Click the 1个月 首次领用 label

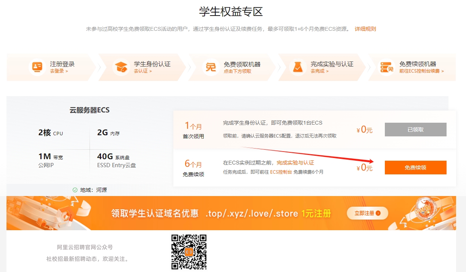tap(193, 130)
